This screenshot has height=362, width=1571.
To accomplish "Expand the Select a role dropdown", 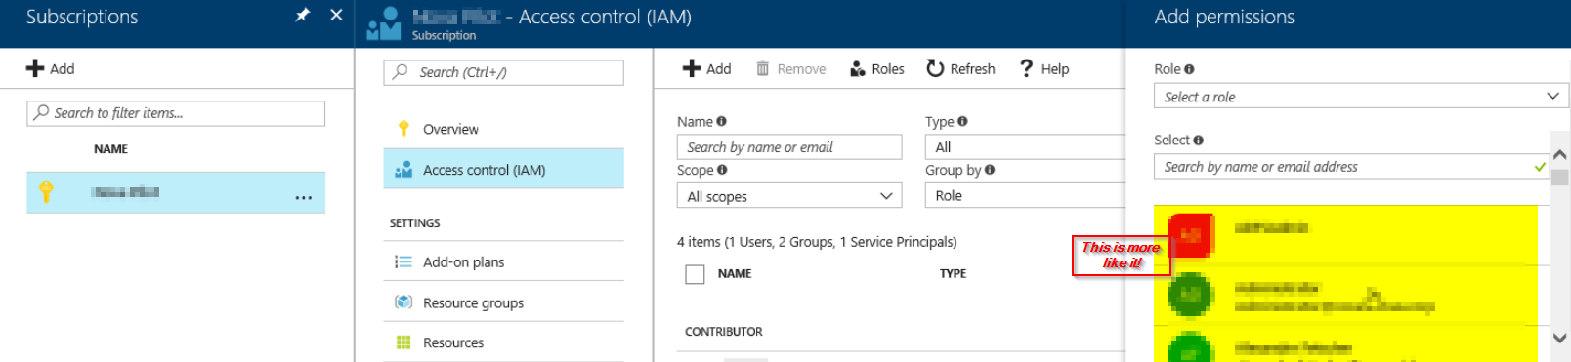I will click(1361, 96).
